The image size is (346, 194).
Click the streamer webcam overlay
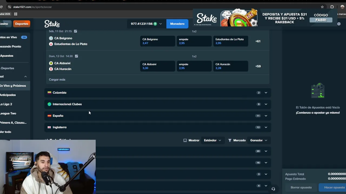point(48,167)
